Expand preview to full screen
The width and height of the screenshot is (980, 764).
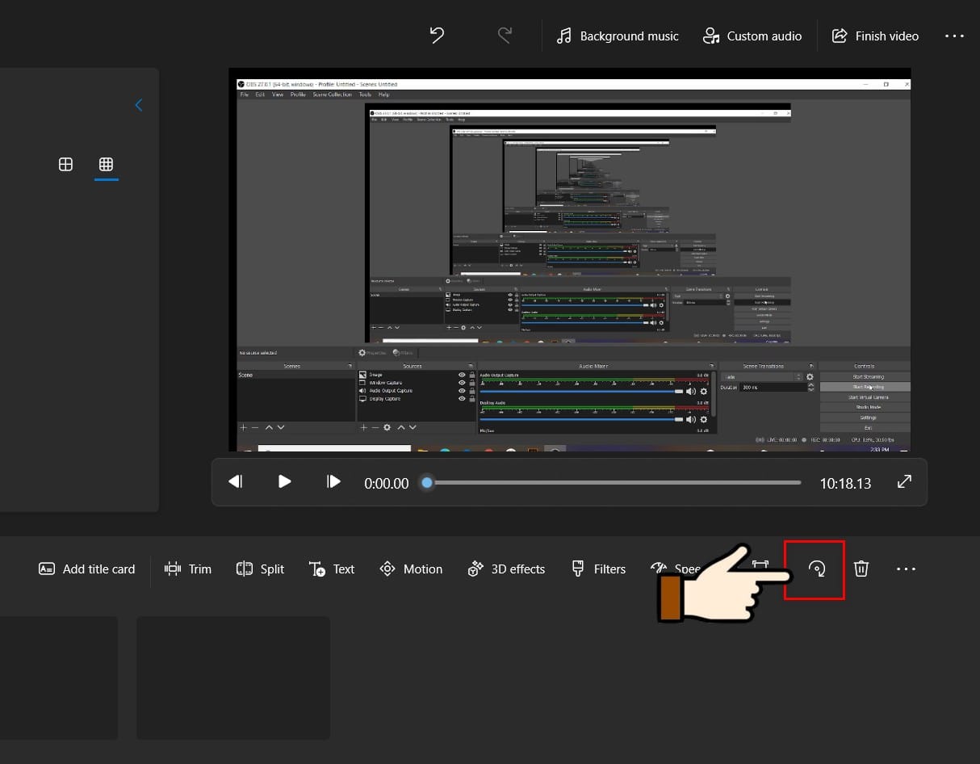(x=904, y=482)
